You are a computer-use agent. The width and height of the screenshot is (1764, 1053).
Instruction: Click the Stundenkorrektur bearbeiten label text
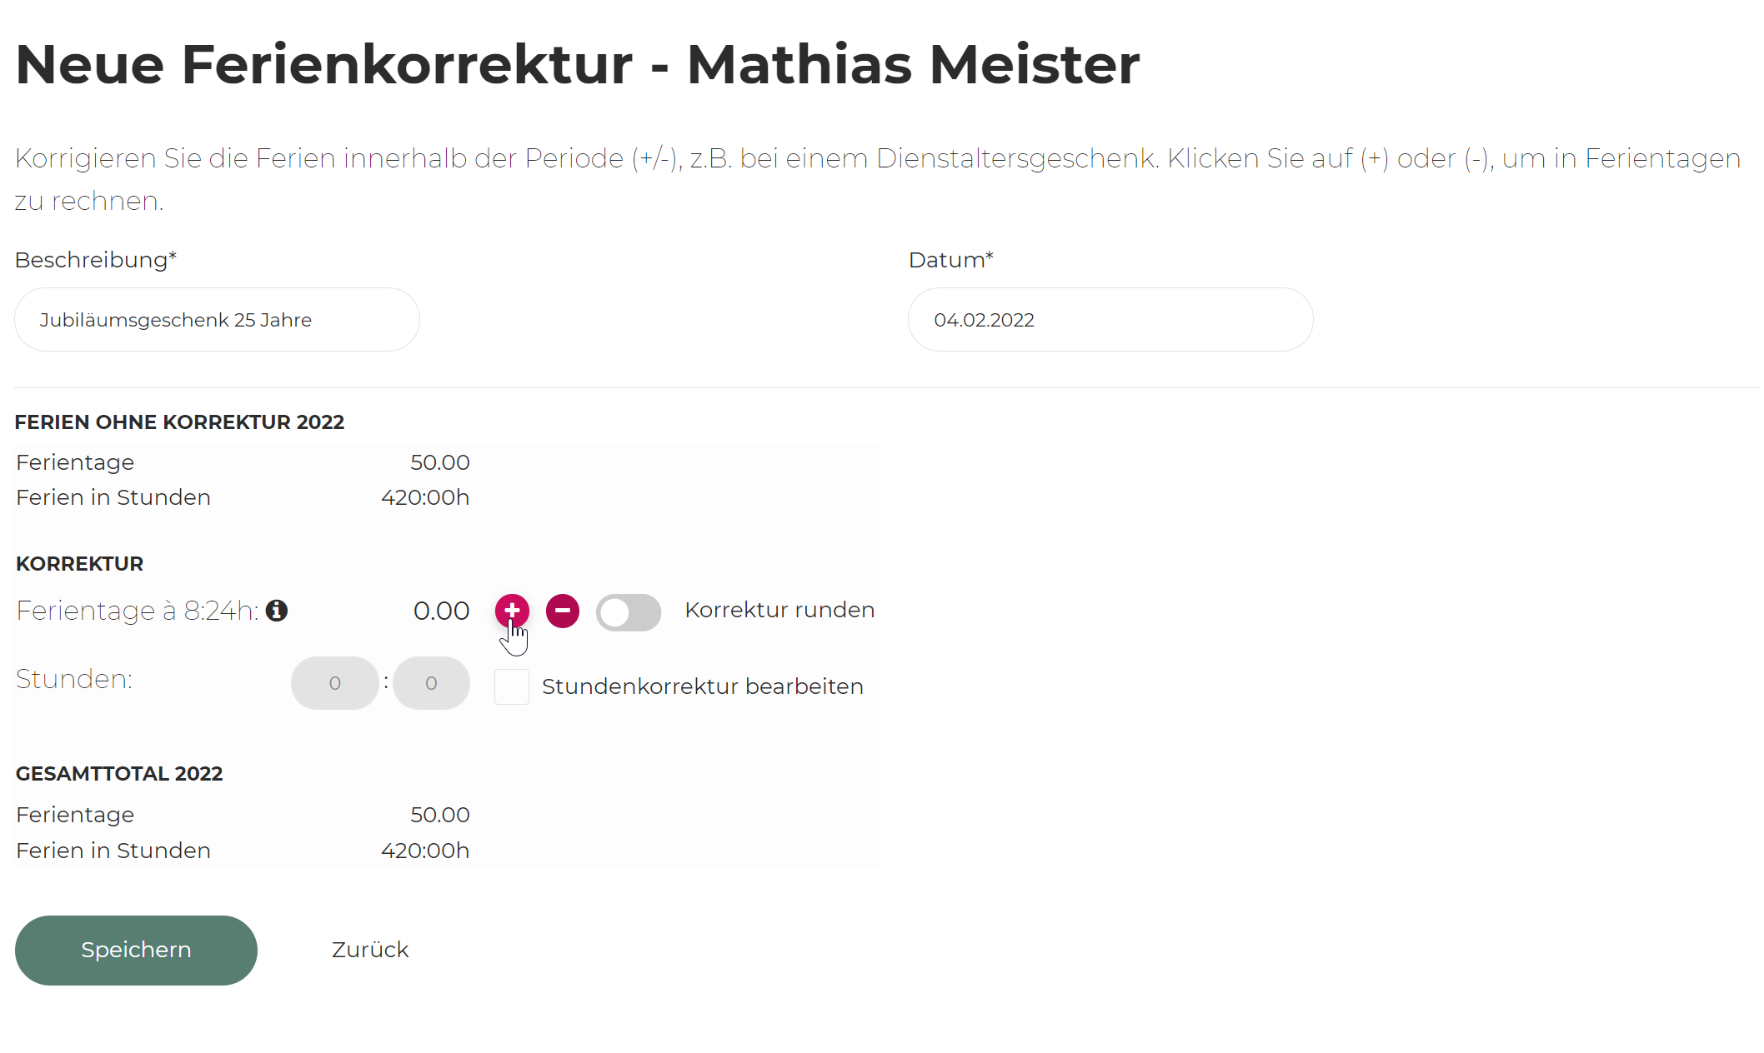(702, 686)
